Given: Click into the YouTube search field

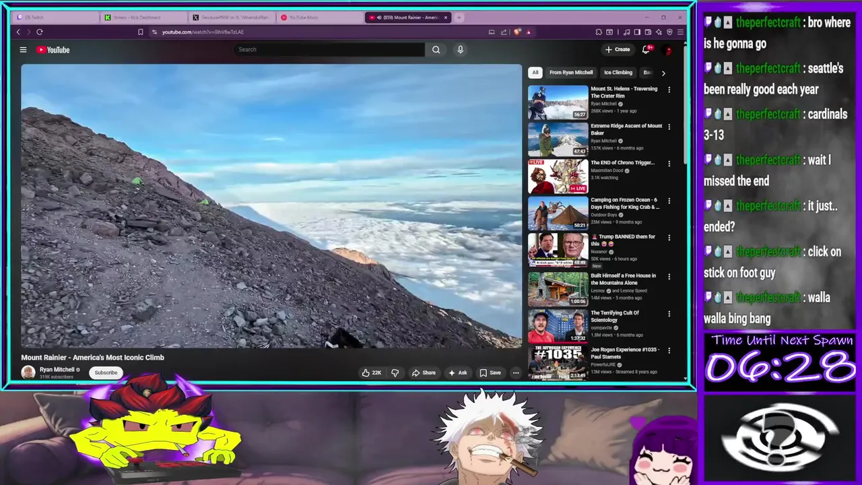Looking at the screenshot, I should [329, 49].
